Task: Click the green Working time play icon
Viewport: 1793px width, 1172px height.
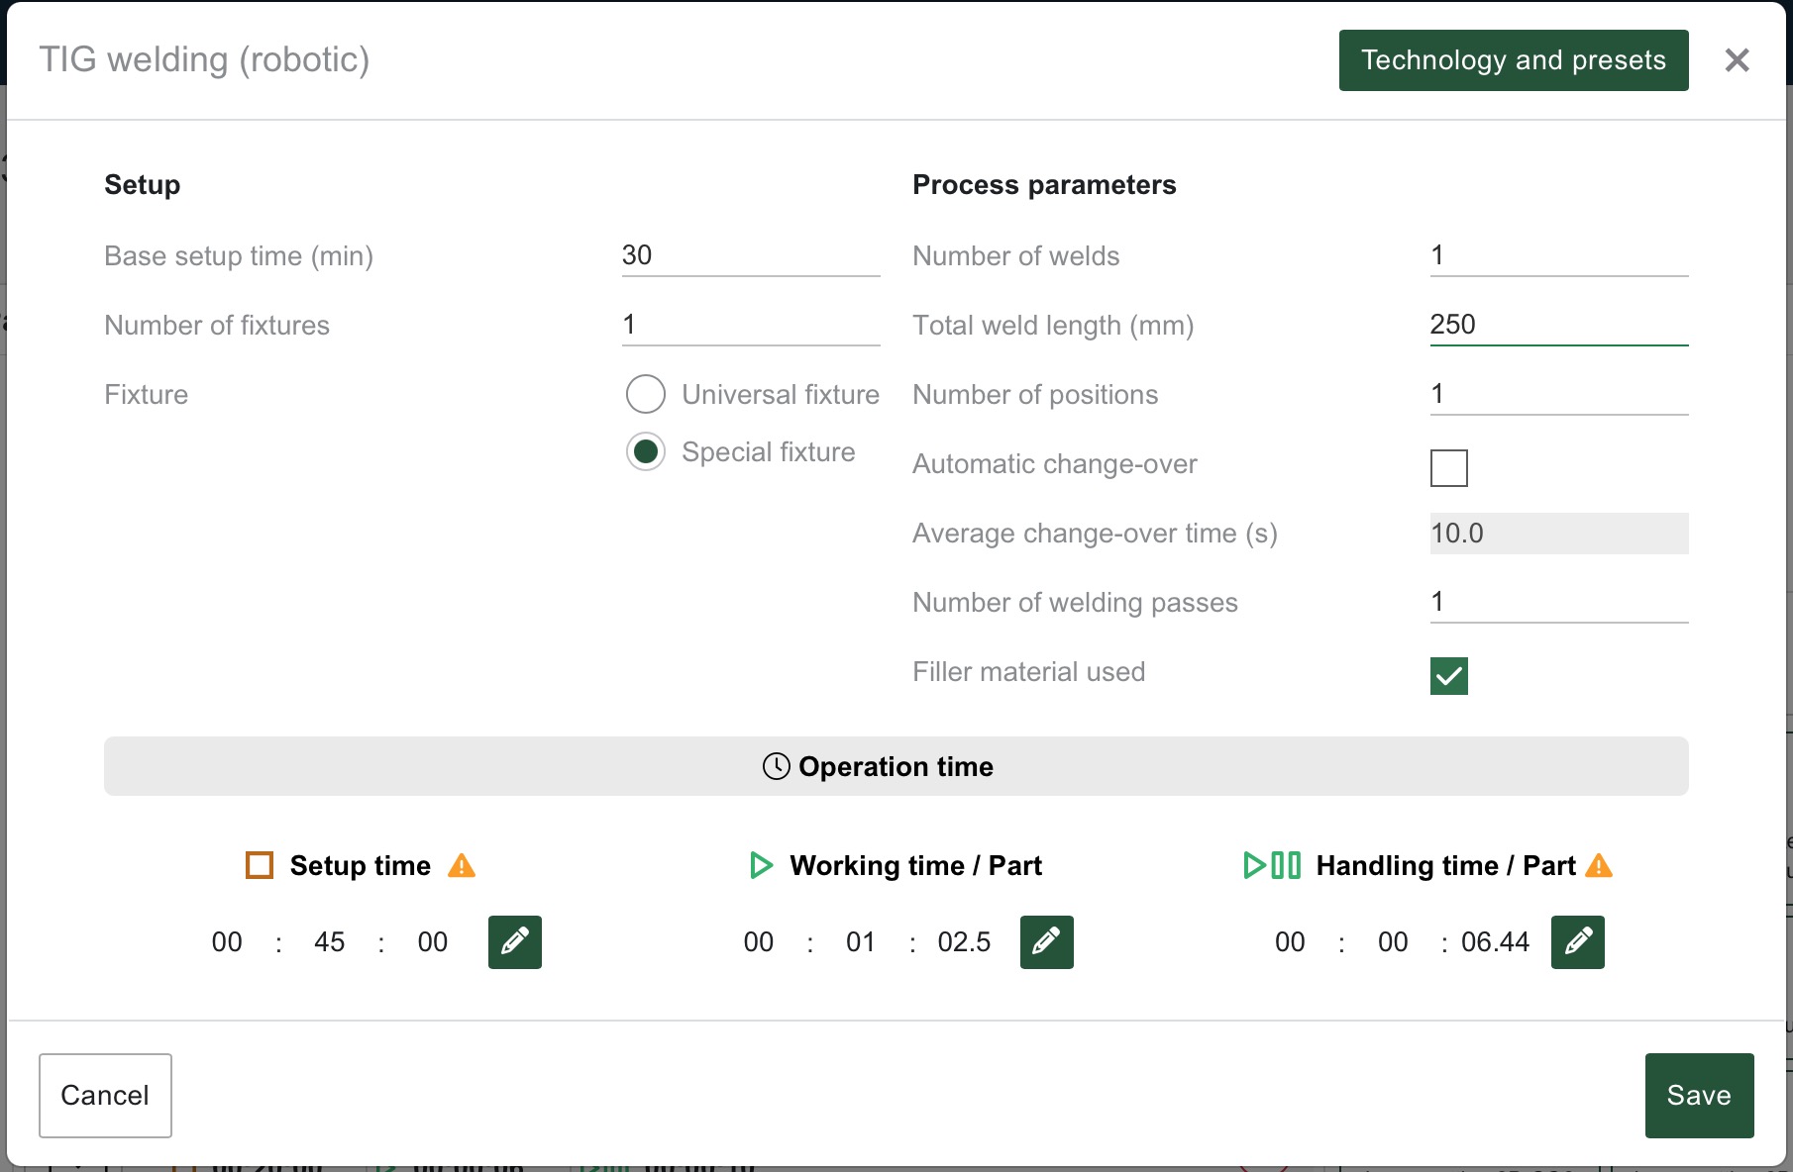Action: (x=761, y=865)
